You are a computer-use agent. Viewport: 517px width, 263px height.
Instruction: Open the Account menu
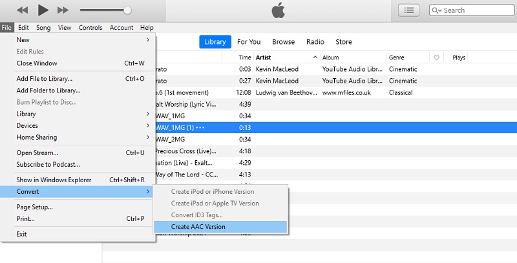point(121,28)
